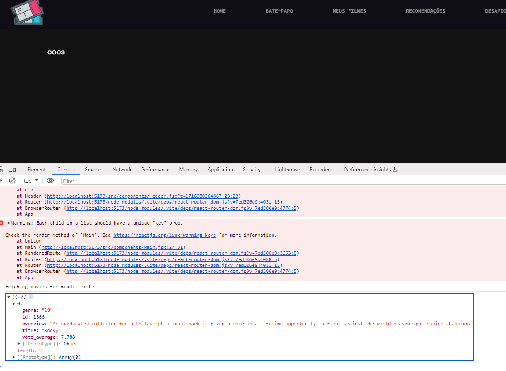Click the overview property text

(x=248, y=324)
